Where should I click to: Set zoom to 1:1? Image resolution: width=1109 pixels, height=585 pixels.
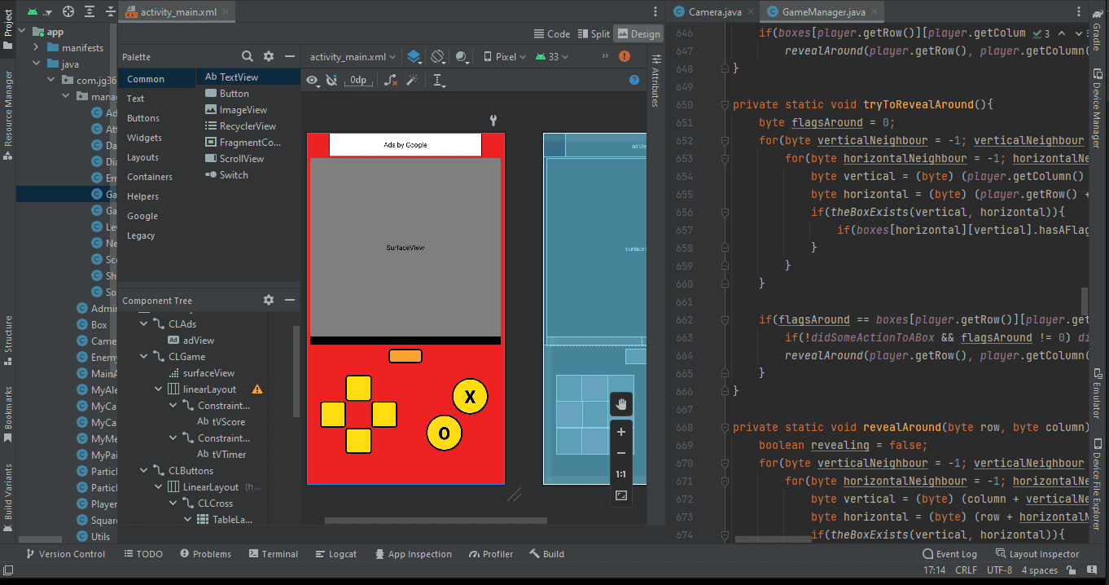621,474
